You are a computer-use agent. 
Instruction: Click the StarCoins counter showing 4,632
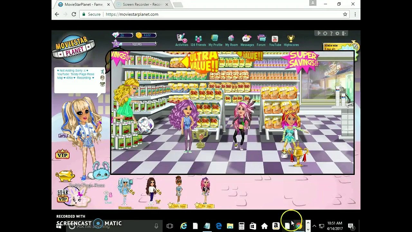(146, 35)
